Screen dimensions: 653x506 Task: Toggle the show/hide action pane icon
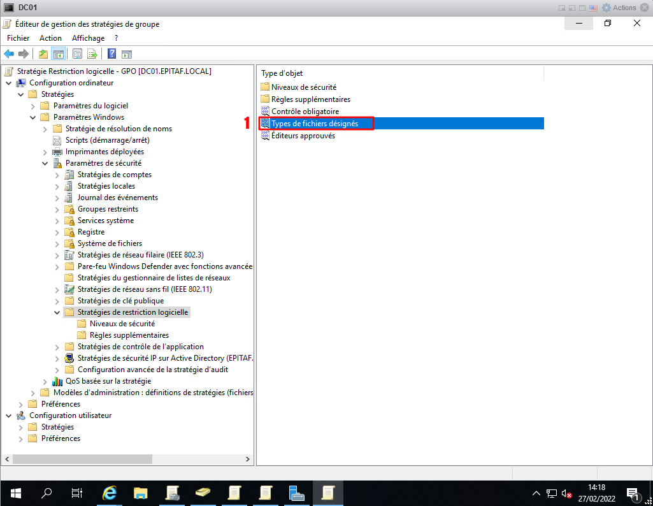click(126, 54)
